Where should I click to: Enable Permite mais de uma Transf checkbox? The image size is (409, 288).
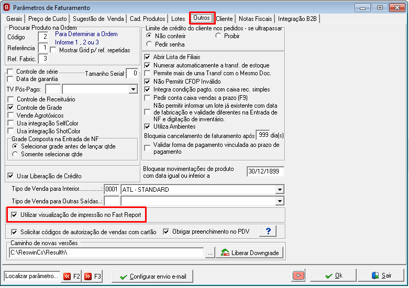click(147, 73)
